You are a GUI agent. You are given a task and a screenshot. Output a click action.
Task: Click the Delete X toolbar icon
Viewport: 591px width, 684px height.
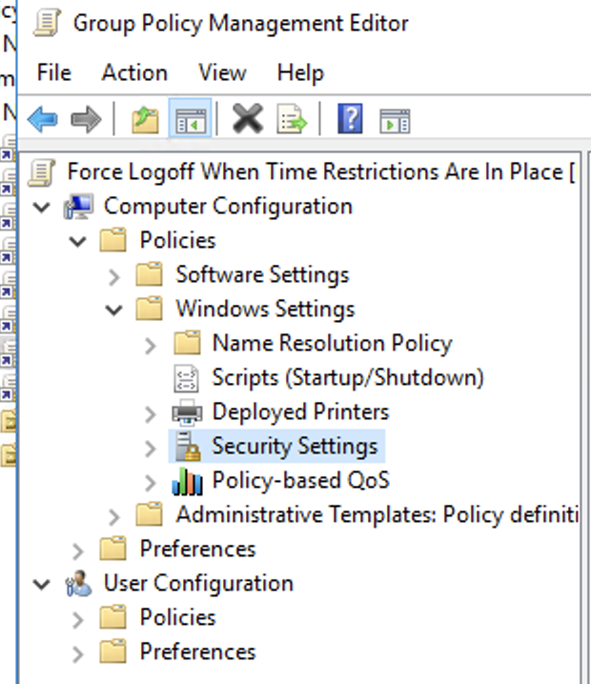pos(248,119)
